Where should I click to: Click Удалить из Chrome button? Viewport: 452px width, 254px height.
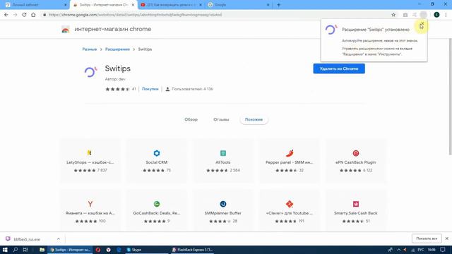(339, 68)
